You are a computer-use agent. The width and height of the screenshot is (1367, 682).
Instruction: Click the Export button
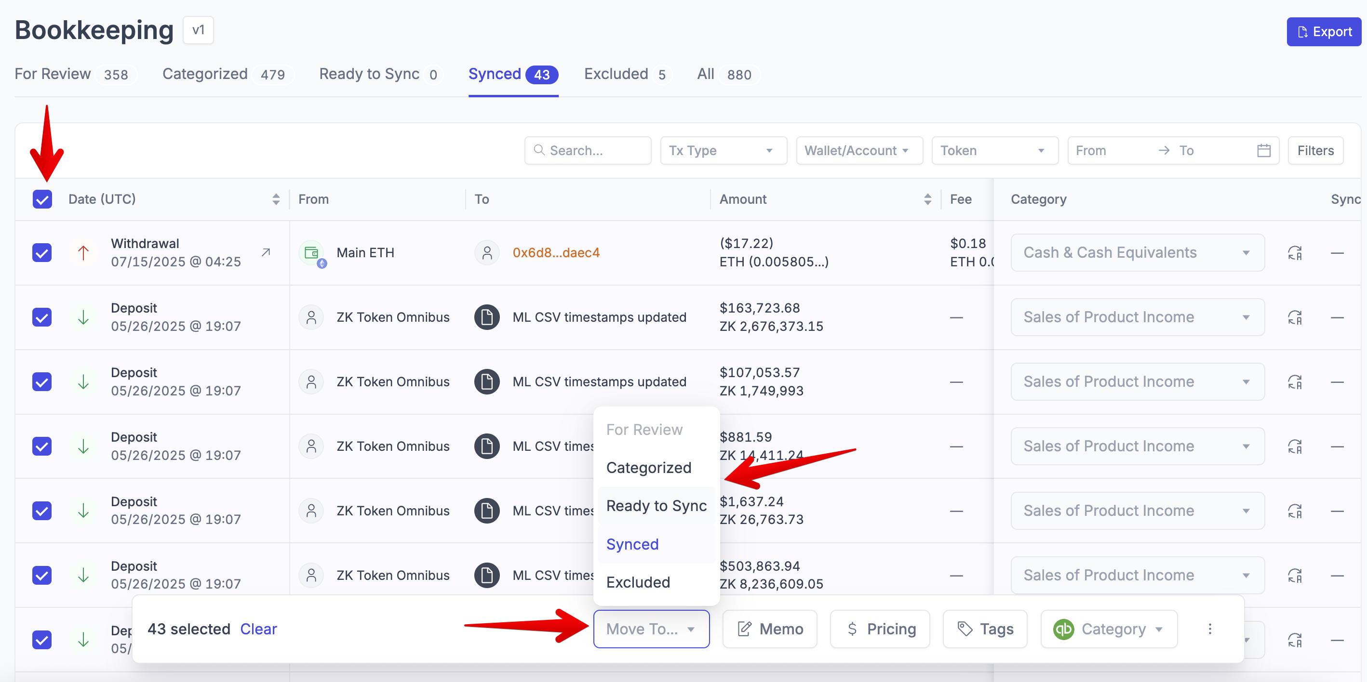click(x=1323, y=32)
